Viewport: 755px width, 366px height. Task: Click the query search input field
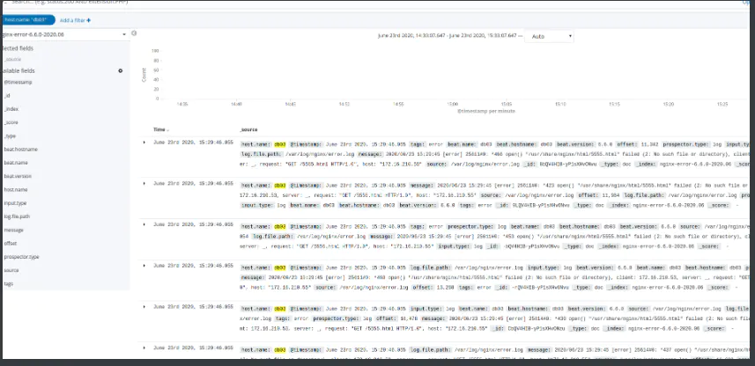click(x=375, y=3)
